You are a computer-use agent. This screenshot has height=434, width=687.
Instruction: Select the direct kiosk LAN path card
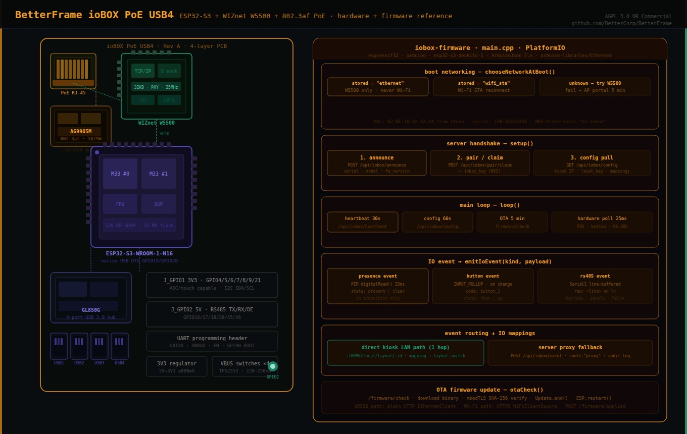click(x=406, y=353)
